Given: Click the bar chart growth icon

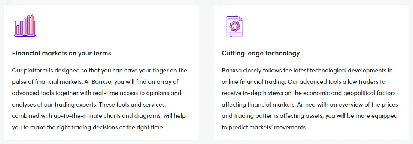Looking at the screenshot, I should 25,26.
